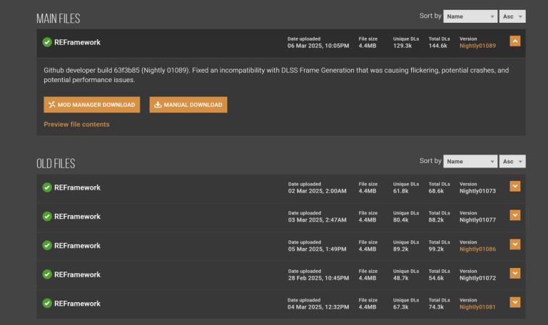Expand the Nightly01072 old file entry
The width and height of the screenshot is (548, 325).
tap(514, 273)
